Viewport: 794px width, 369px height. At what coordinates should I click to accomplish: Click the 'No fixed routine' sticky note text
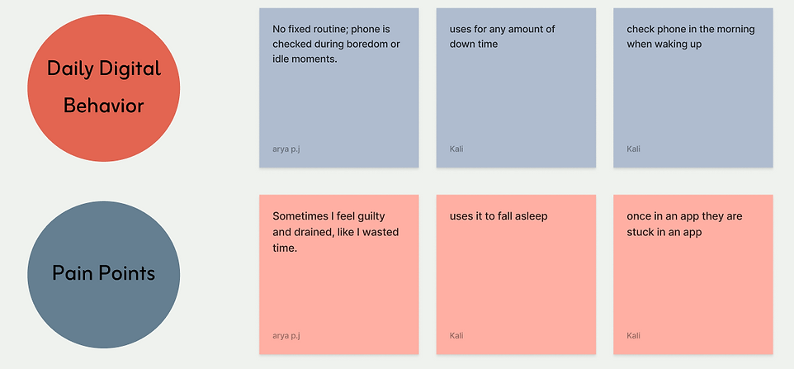[x=336, y=44]
